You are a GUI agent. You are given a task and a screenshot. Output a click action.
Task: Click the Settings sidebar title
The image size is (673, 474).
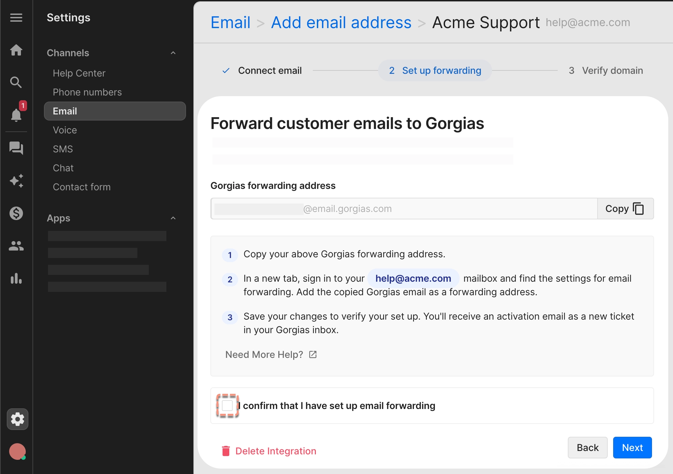(x=69, y=18)
